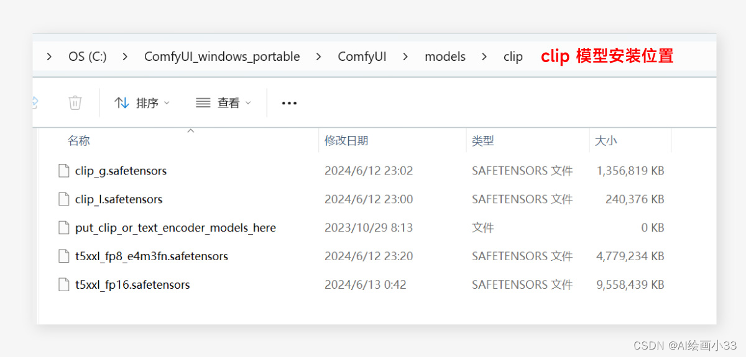Go to ComfyUI folder in breadcrumb
Viewport: 746px width, 357px height.
[x=362, y=56]
